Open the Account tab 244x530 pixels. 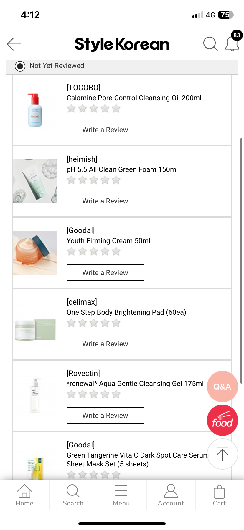(x=171, y=495)
